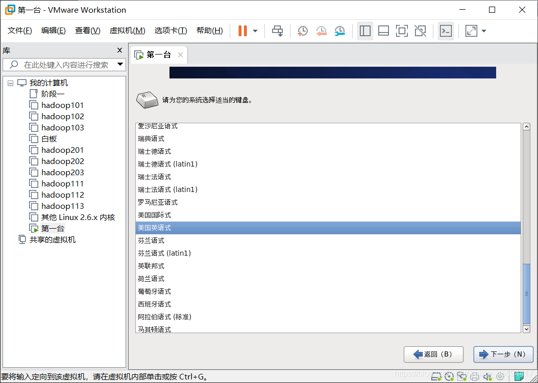Proceed with the 下一步 (N) button

point(503,354)
